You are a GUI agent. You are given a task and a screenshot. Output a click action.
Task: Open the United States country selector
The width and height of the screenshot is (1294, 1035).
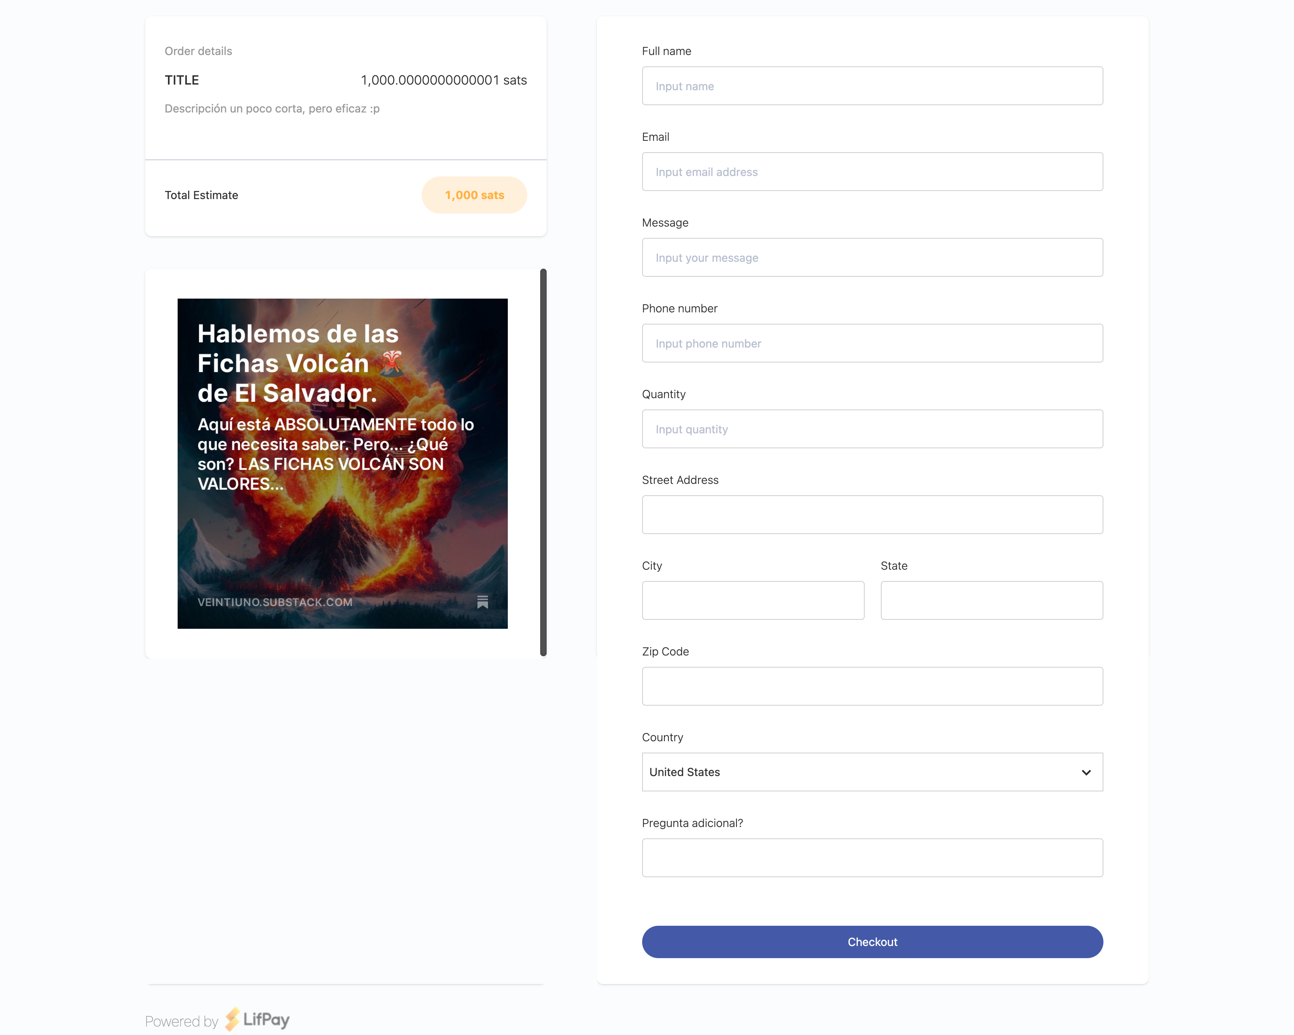click(872, 772)
